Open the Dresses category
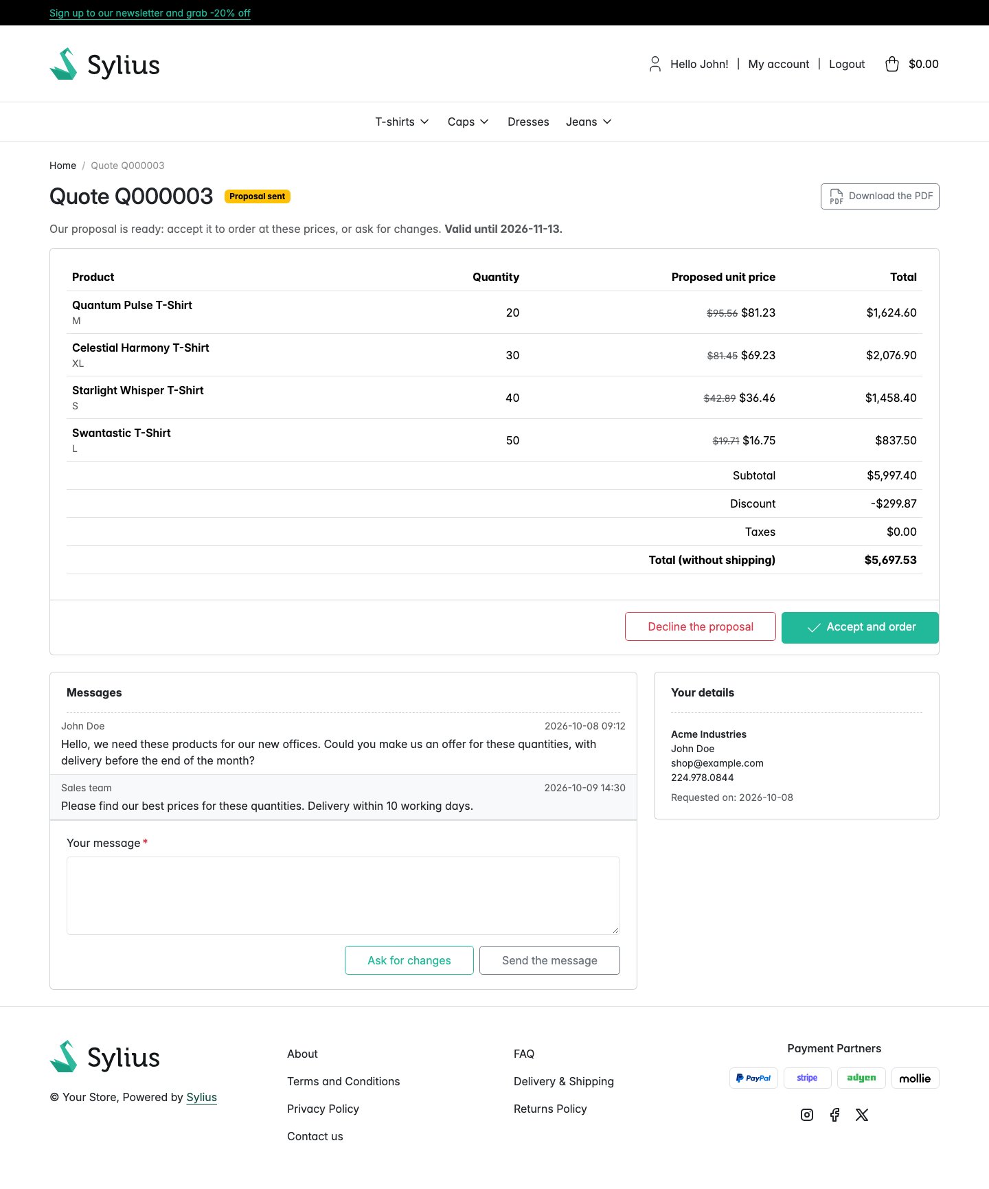Viewport: 989px width, 1189px height. (x=528, y=122)
